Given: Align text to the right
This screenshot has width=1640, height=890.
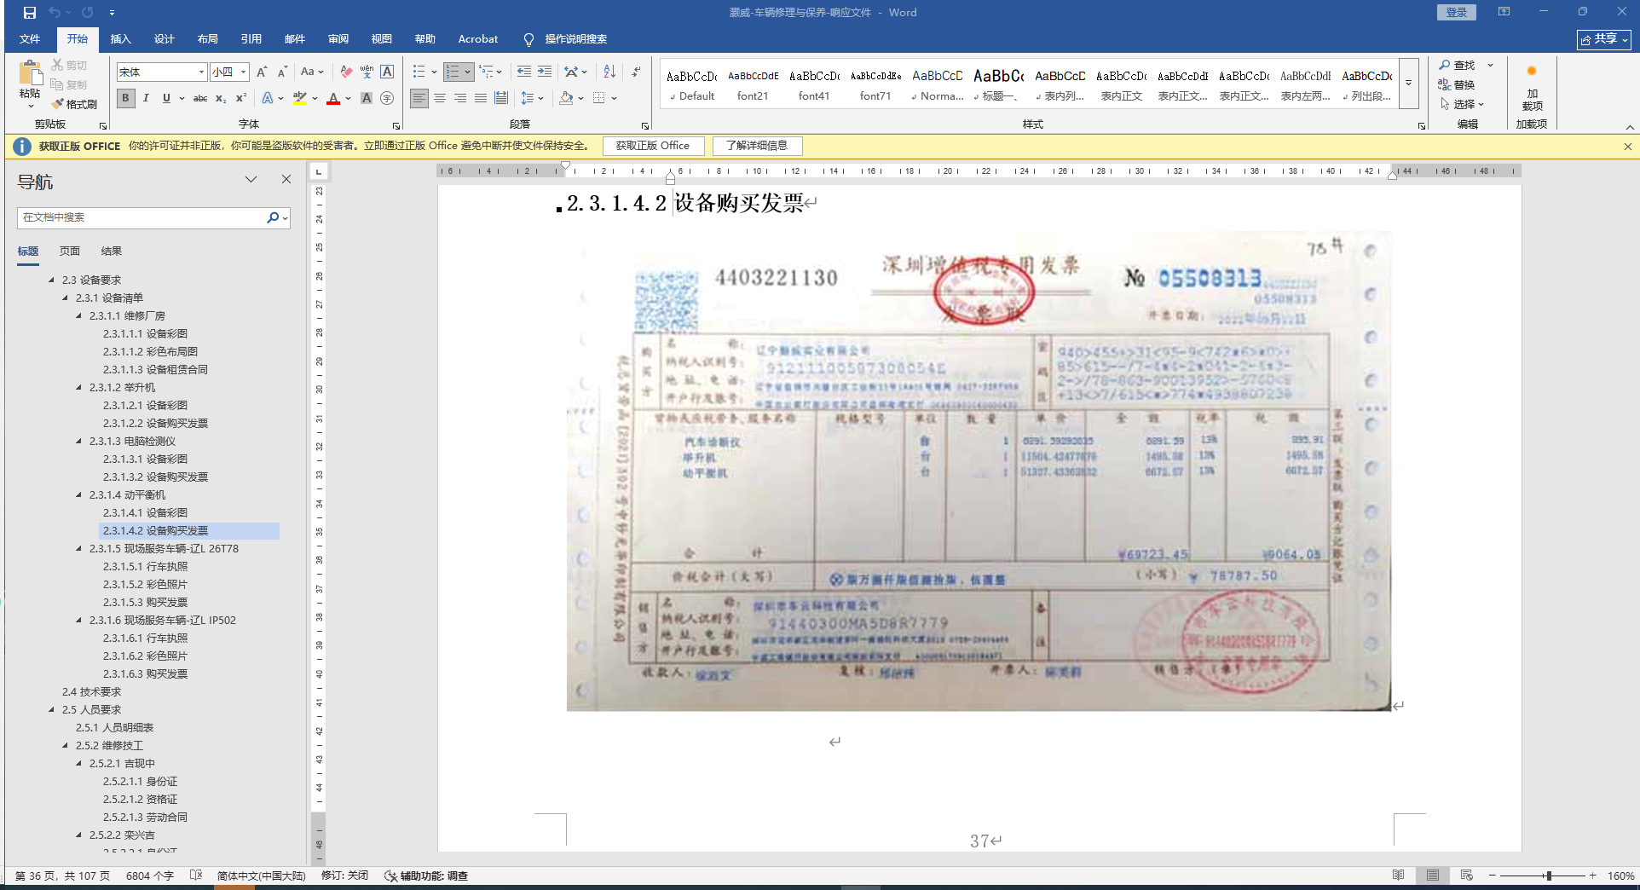Looking at the screenshot, I should pos(460,98).
